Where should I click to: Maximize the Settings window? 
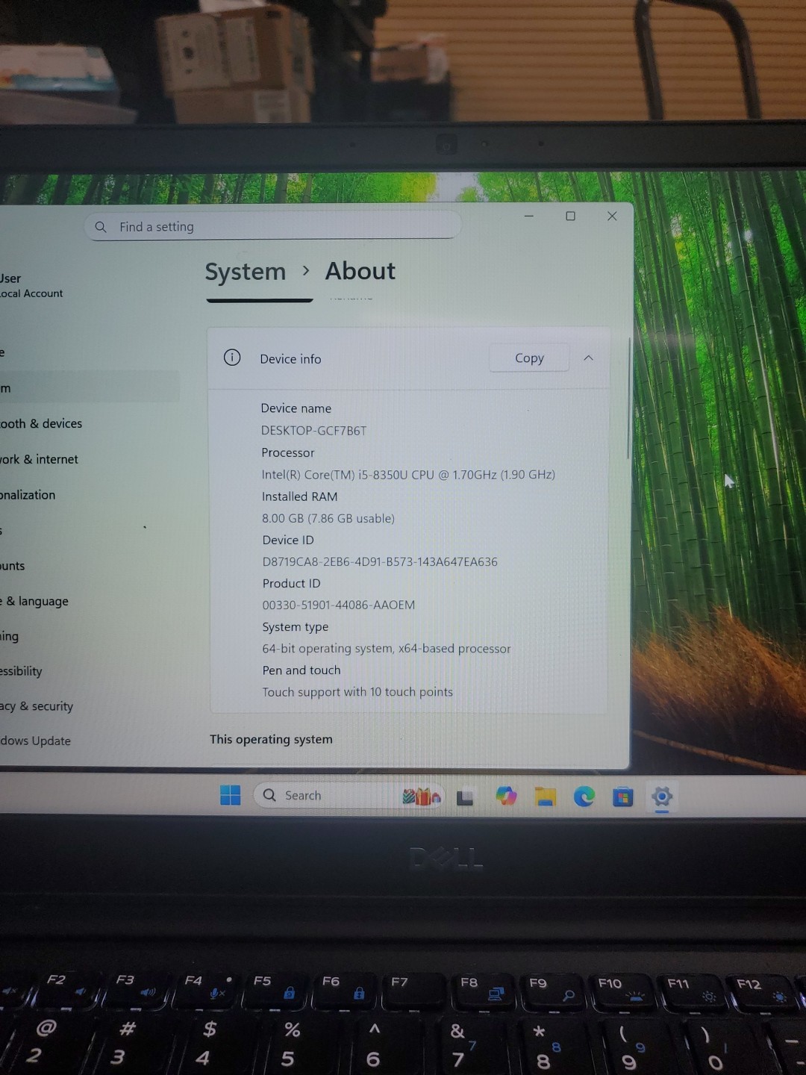click(570, 216)
